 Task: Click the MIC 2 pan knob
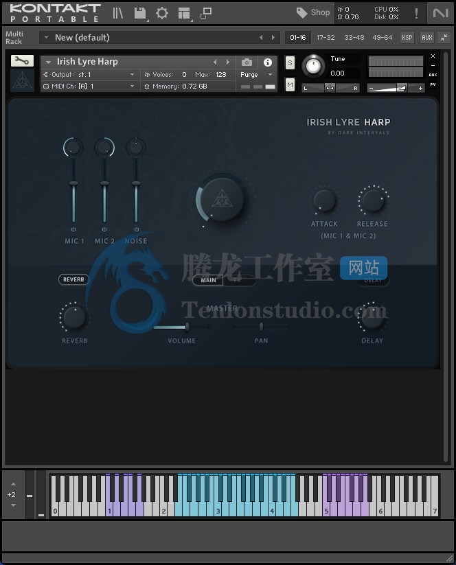point(104,148)
